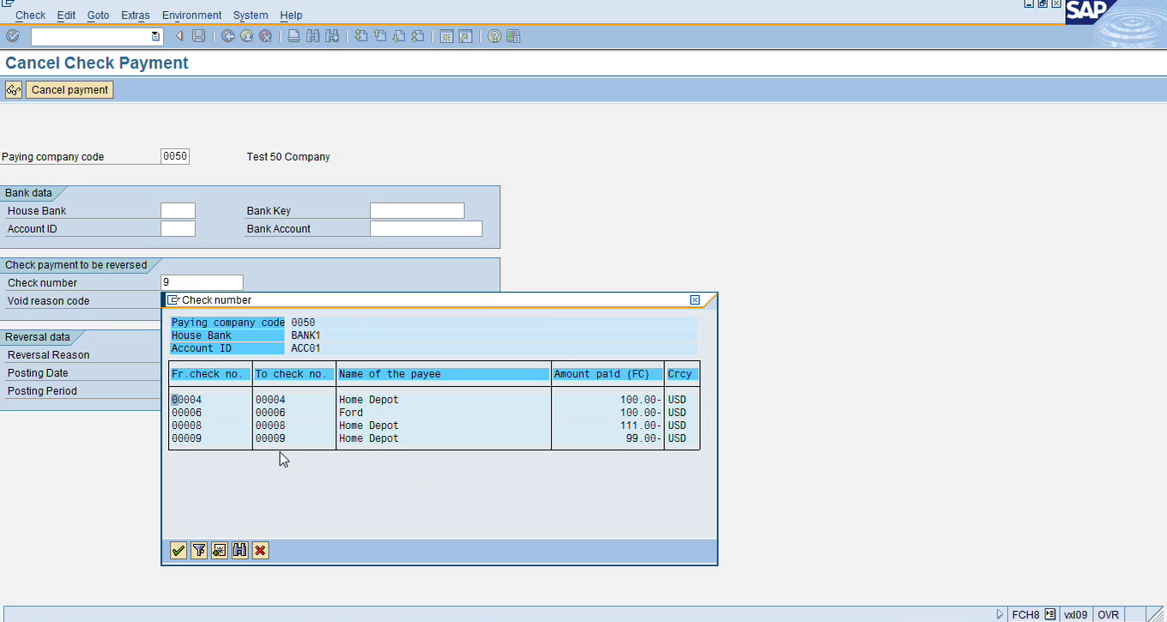Close the Check number dialog
This screenshot has width=1167, height=622.
695,300
